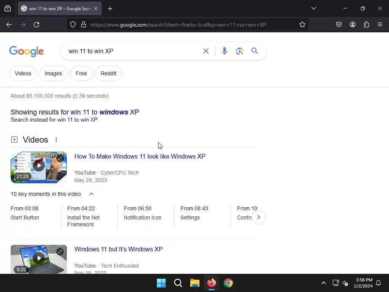Jump to Start Button at 03:08
Screen dimensions: 389x292
pos(25,213)
